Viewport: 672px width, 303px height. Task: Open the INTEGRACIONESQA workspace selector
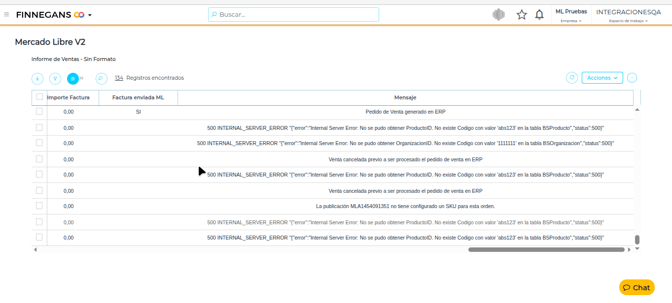[x=629, y=15]
